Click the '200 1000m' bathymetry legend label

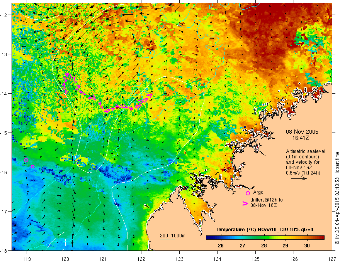pos(173,236)
